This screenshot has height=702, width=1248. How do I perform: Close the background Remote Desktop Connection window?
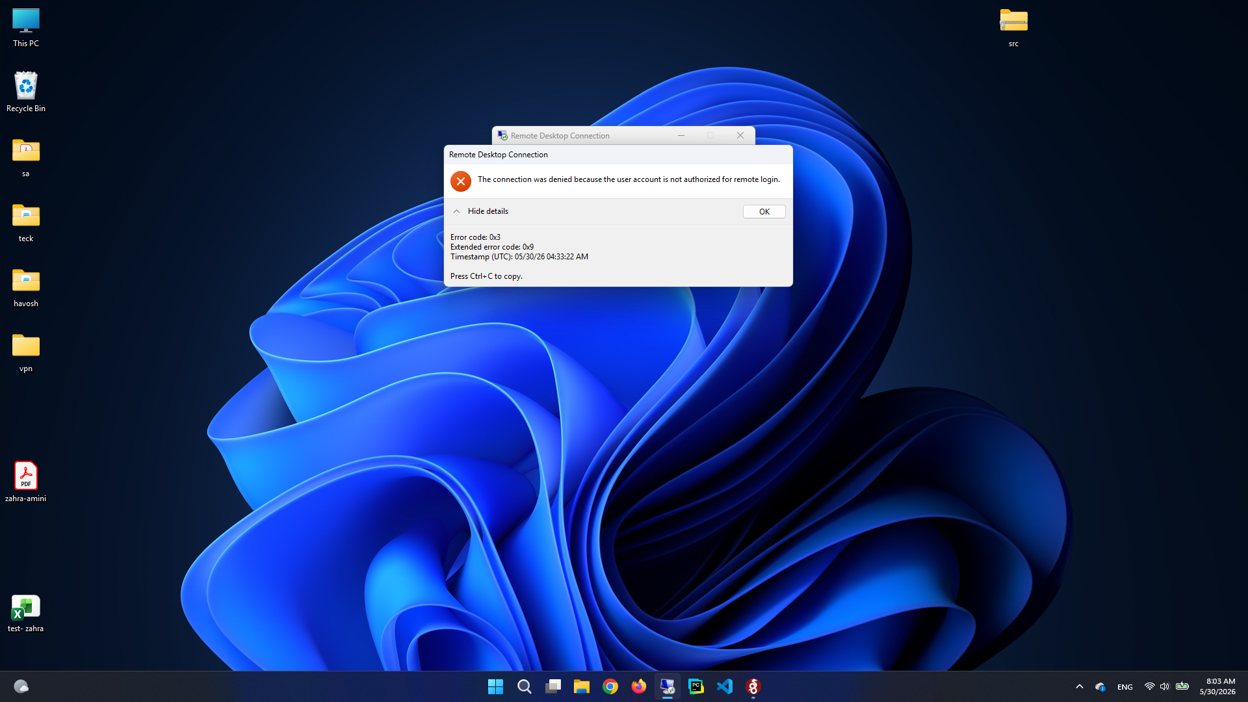coord(740,135)
